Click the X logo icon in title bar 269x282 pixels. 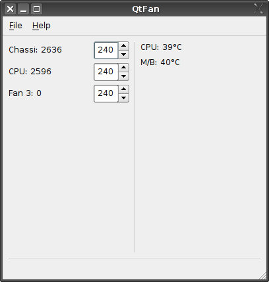click(x=258, y=9)
